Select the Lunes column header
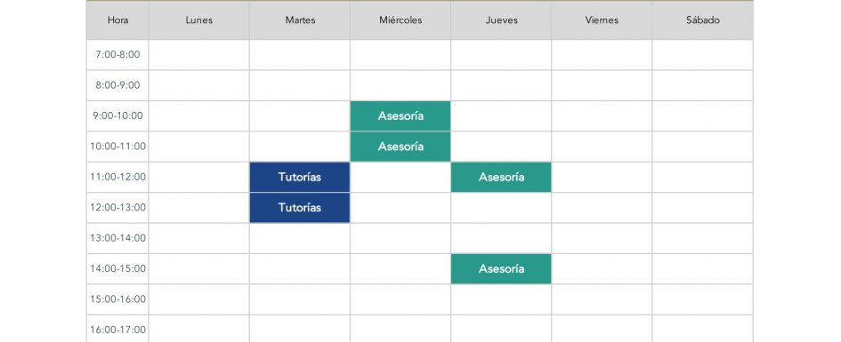The width and height of the screenshot is (841, 342). (x=199, y=20)
